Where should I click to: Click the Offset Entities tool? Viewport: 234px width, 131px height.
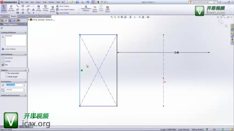click(x=52, y=9)
